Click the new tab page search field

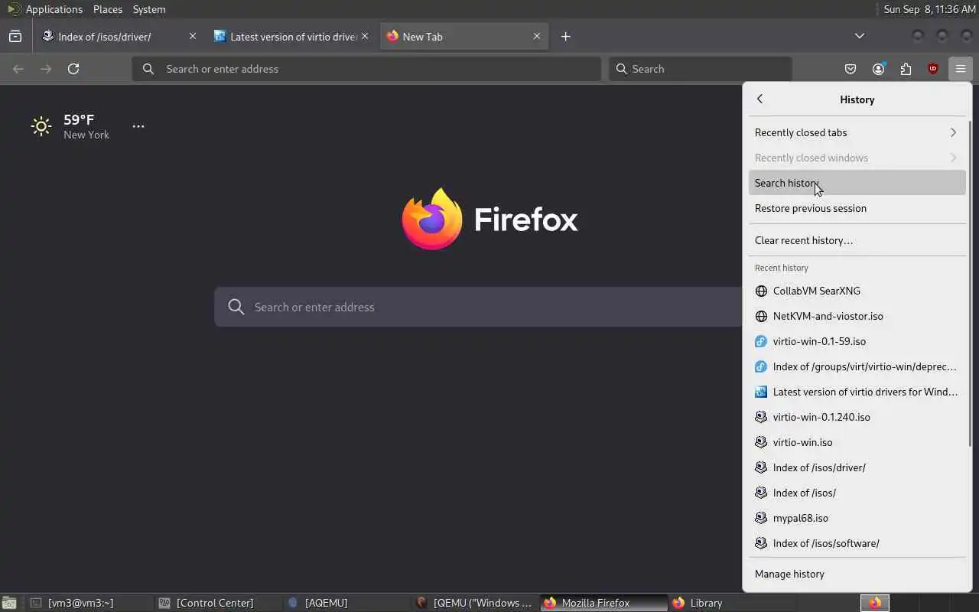(478, 307)
